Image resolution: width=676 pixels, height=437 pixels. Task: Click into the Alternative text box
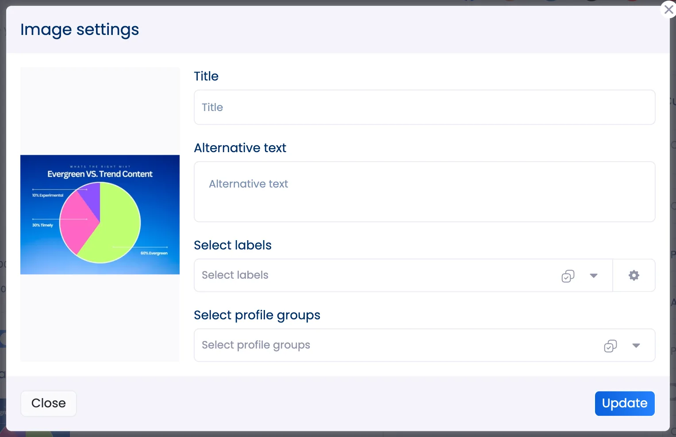[x=424, y=192]
